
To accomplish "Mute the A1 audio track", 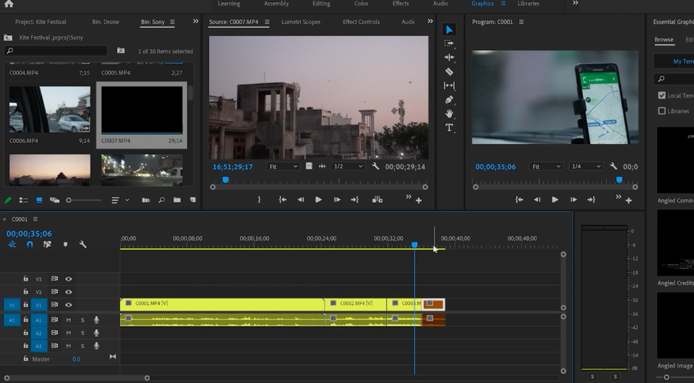I will pos(68,320).
